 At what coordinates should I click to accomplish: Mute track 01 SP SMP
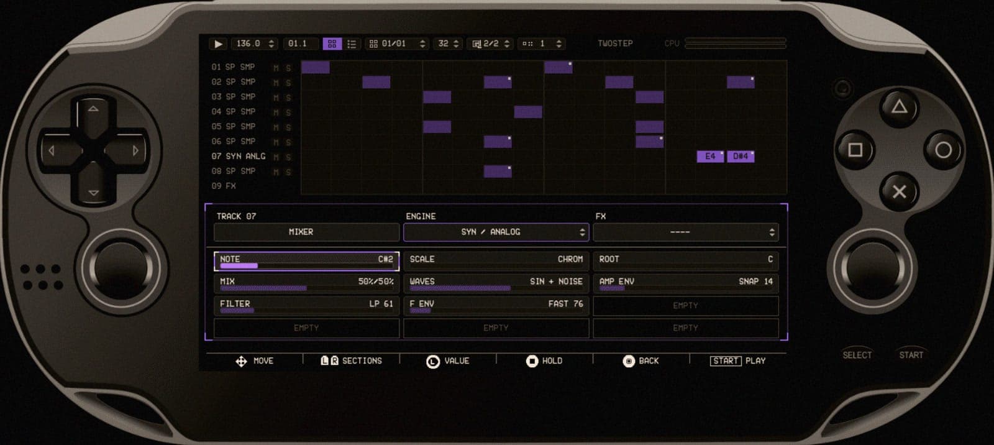point(276,67)
